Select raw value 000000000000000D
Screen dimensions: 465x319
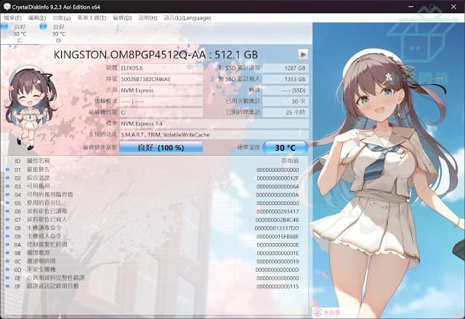click(x=278, y=270)
